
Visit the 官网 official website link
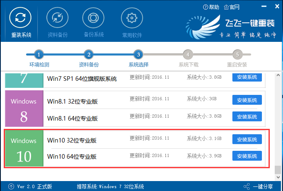point(226,7)
